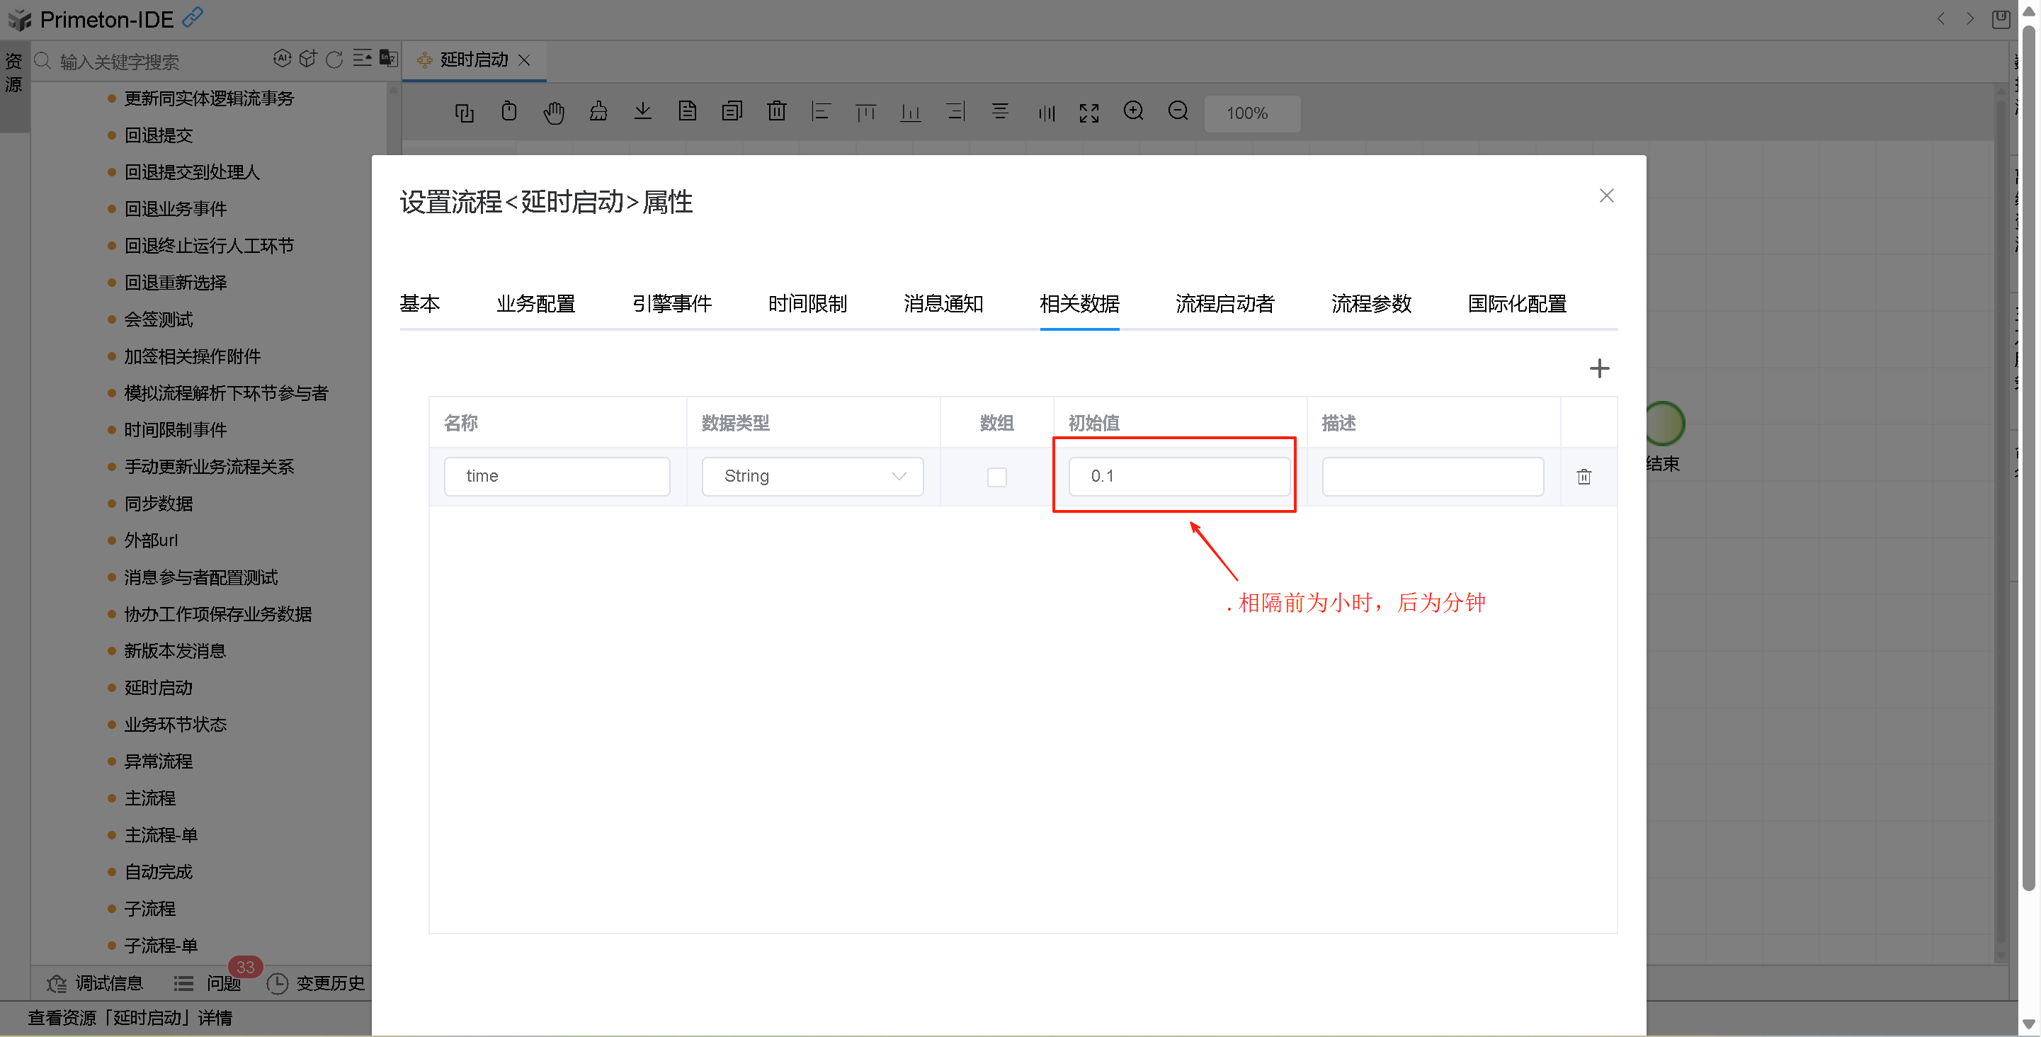Close the 设置流程 properties dialog
This screenshot has width=2041, height=1037.
(1606, 195)
